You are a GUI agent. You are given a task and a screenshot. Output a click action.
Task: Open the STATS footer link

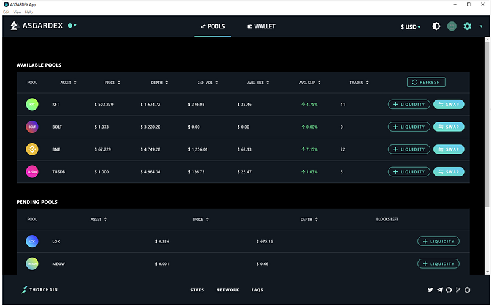[197, 290]
